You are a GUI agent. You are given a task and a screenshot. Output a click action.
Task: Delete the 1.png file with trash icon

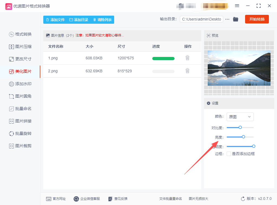[x=187, y=58]
